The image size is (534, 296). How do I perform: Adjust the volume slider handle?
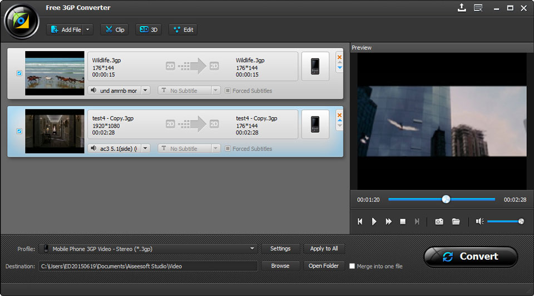(521, 222)
